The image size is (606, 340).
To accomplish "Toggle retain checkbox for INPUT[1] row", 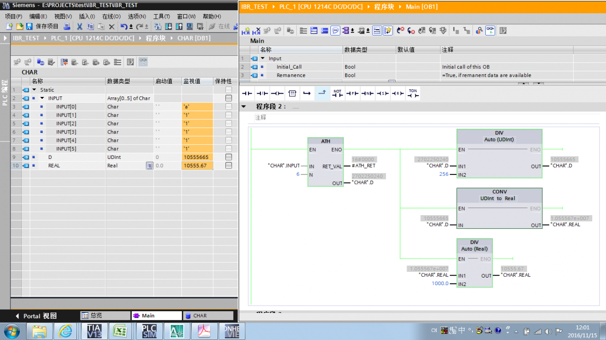I will (229, 115).
